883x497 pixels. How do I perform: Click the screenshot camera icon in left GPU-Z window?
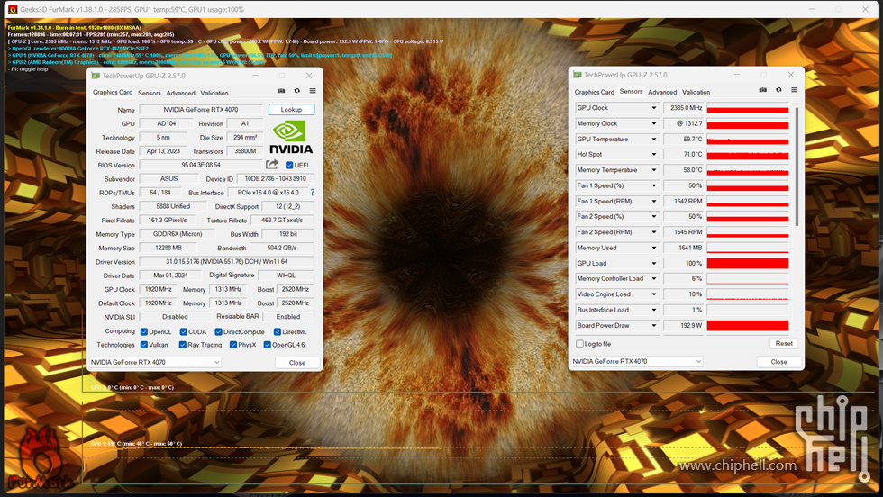[x=281, y=91]
